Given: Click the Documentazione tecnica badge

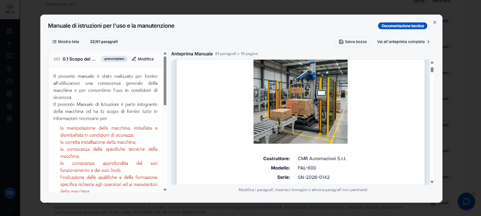Looking at the screenshot, I should [x=403, y=26].
